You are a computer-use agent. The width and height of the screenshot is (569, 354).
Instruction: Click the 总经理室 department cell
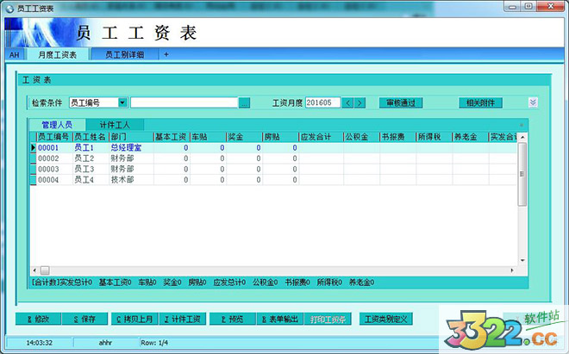(x=131, y=147)
